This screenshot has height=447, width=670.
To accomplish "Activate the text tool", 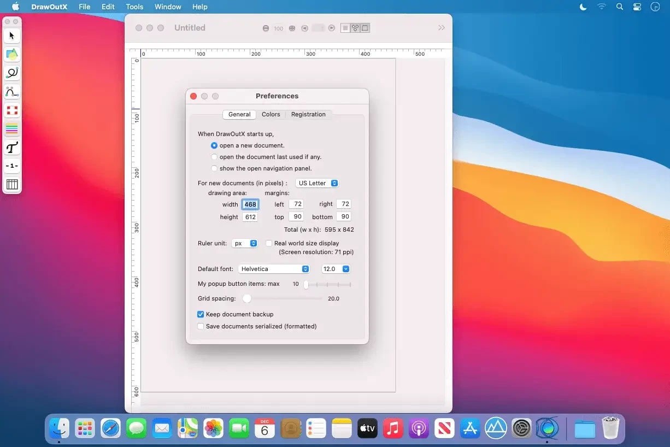I will coord(12,148).
